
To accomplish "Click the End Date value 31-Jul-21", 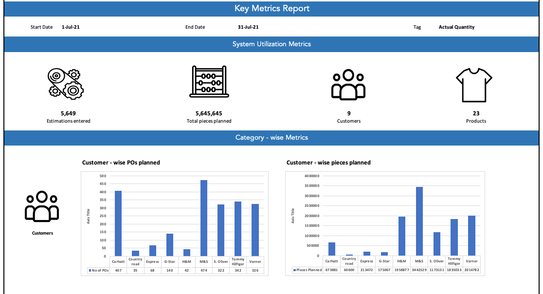I will click(248, 27).
